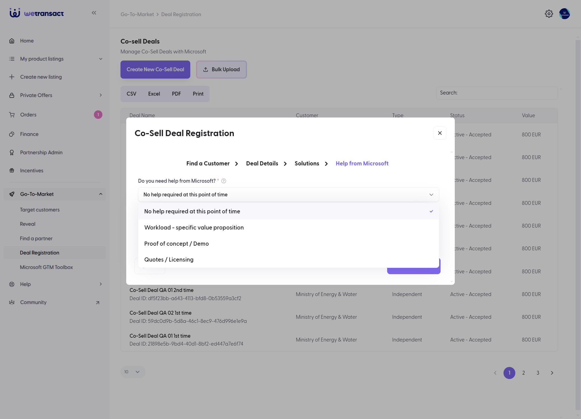Click the Help lifebuoy icon

[x=12, y=284]
